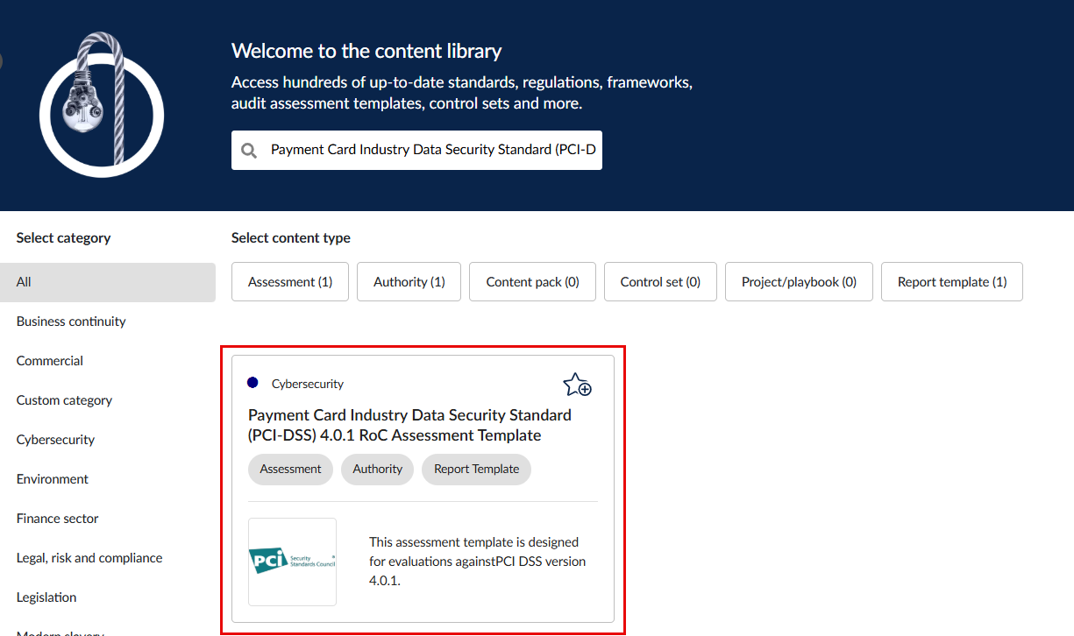Select the Project/playbook filter
Image resolution: width=1074 pixels, height=636 pixels.
(799, 282)
